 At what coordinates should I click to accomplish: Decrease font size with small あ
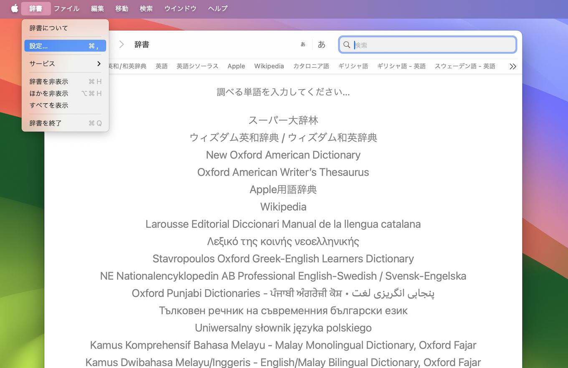303,45
